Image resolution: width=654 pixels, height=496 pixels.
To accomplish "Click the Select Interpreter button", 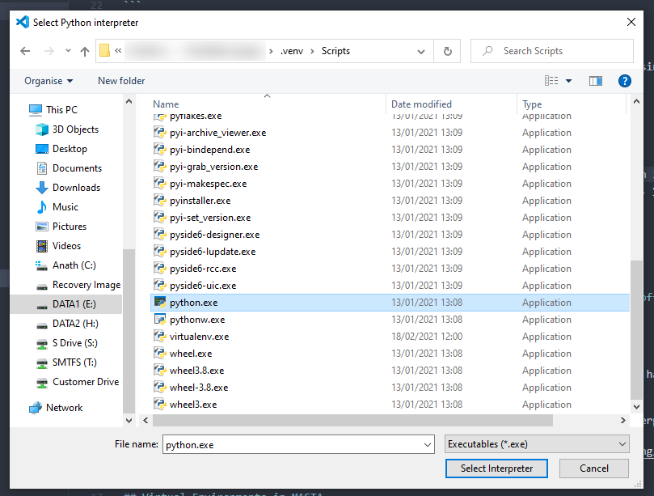I will pos(496,468).
